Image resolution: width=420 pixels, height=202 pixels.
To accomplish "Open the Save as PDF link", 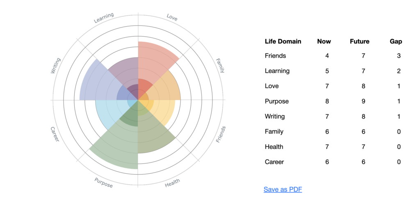I will coord(283,189).
